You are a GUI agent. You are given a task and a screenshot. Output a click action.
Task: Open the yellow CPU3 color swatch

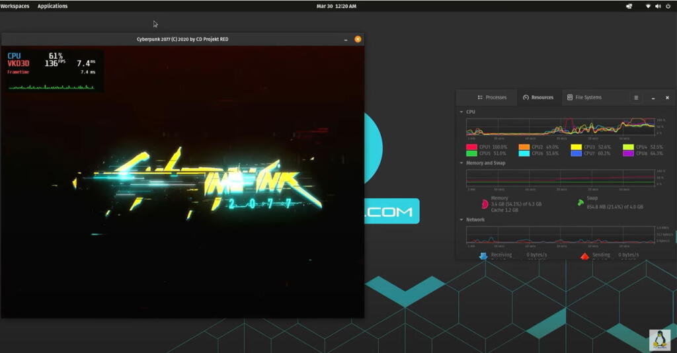tap(577, 147)
